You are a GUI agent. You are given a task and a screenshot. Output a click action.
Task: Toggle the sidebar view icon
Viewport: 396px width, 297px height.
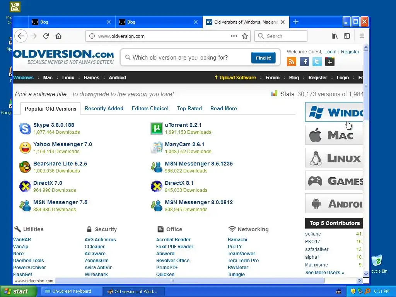click(x=347, y=36)
